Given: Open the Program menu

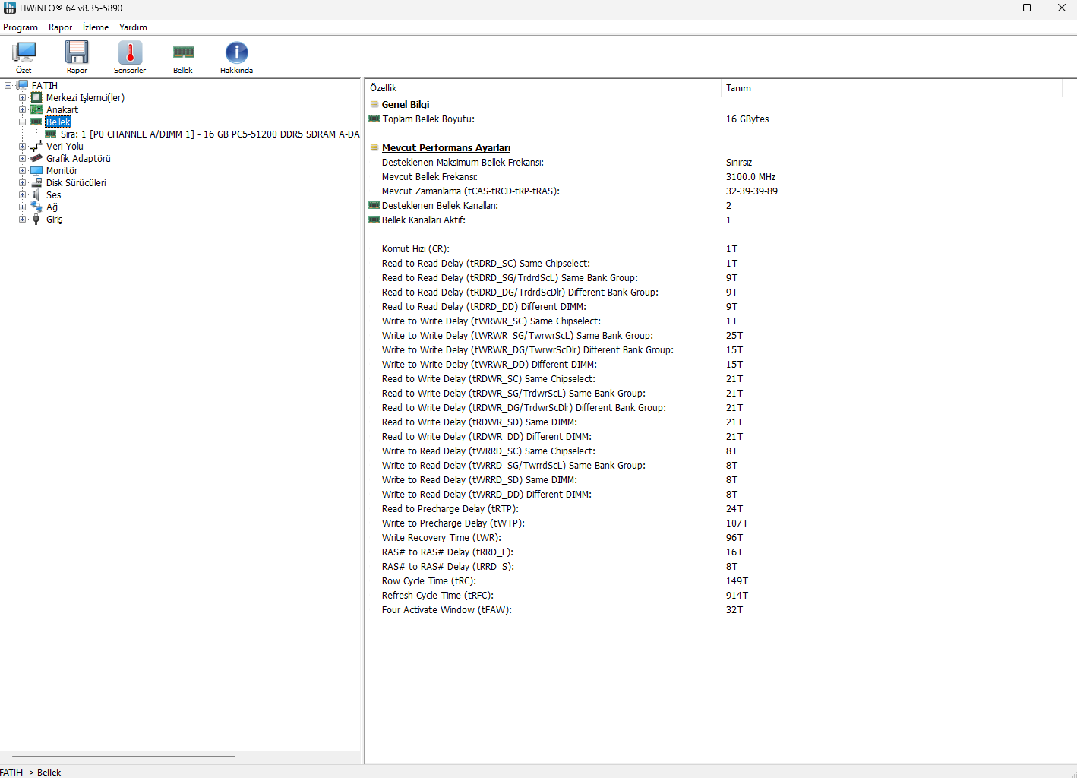Looking at the screenshot, I should [21, 27].
